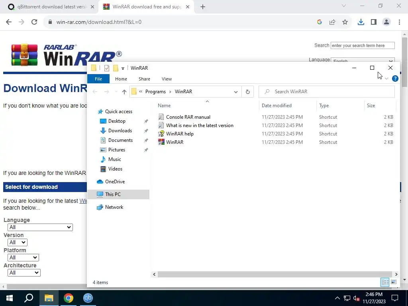Open the Console RAR manual shortcut
This screenshot has width=408, height=306.
coord(188,117)
